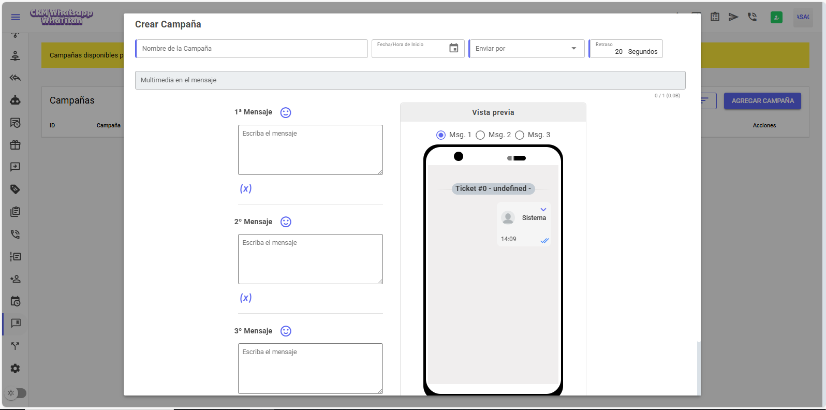826x410 pixels.
Task: Expand the Enviar por dropdown
Action: (526, 49)
